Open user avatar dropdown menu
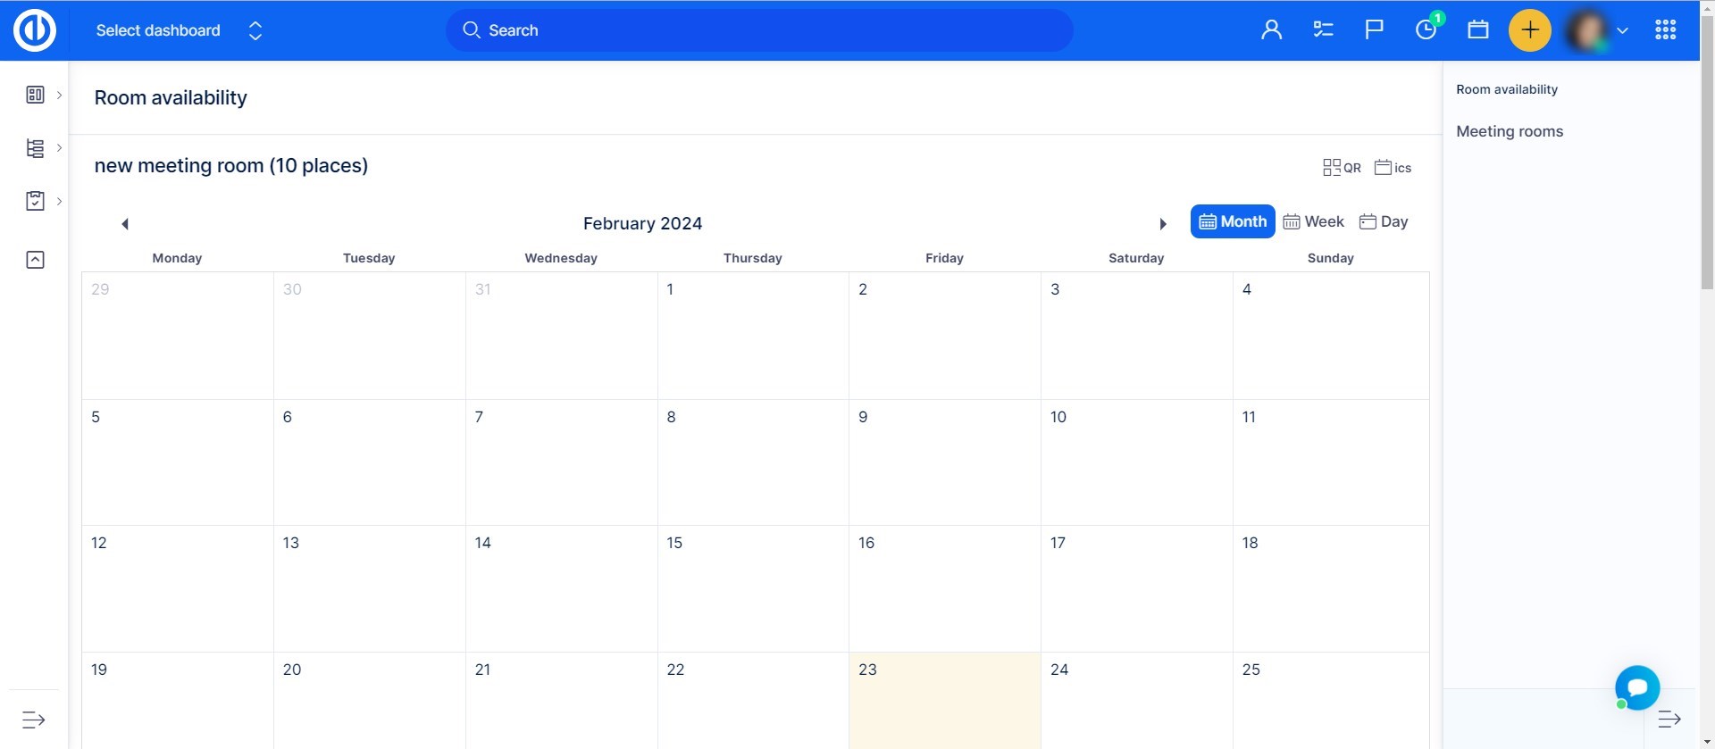Screen dimensions: 1715x749 pos(1598,30)
